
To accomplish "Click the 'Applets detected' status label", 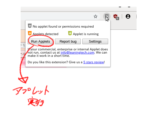I will [46, 34].
